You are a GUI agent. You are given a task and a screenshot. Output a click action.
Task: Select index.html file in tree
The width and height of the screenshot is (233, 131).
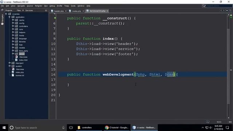[x=23, y=60]
